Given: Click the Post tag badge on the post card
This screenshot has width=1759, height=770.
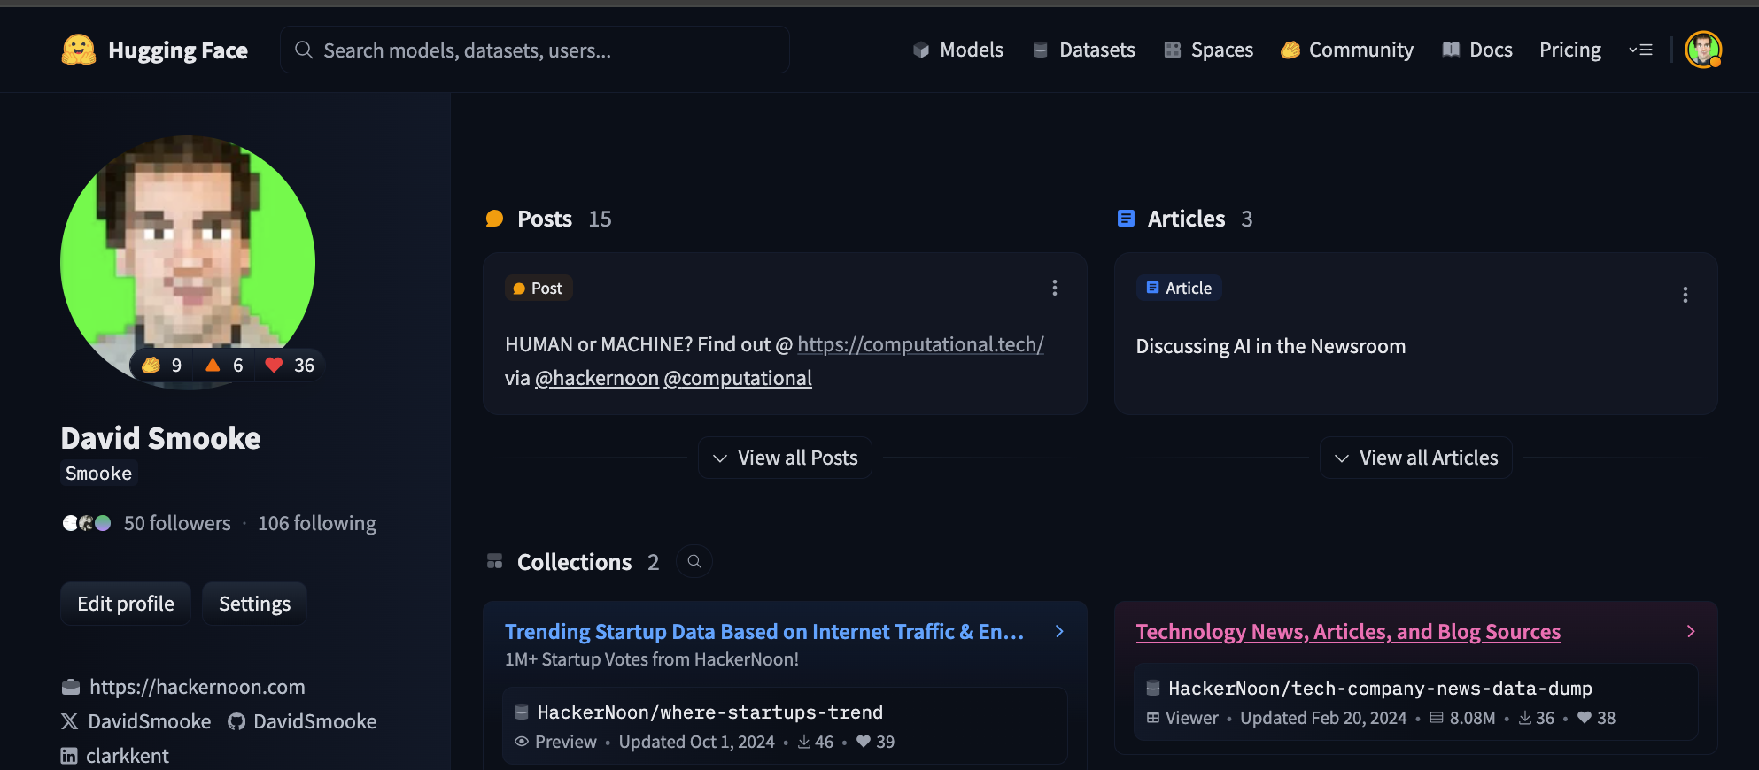Looking at the screenshot, I should (x=539, y=288).
